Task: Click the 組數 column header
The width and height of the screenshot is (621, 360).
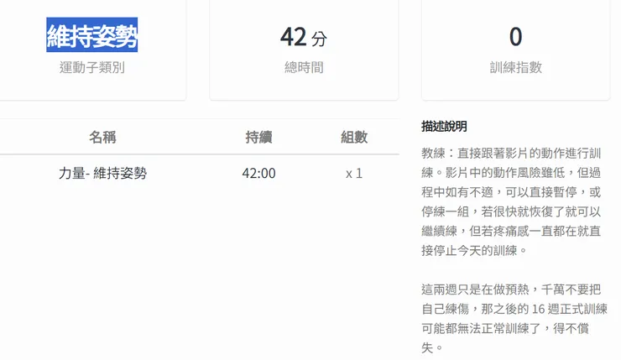Action: [354, 137]
